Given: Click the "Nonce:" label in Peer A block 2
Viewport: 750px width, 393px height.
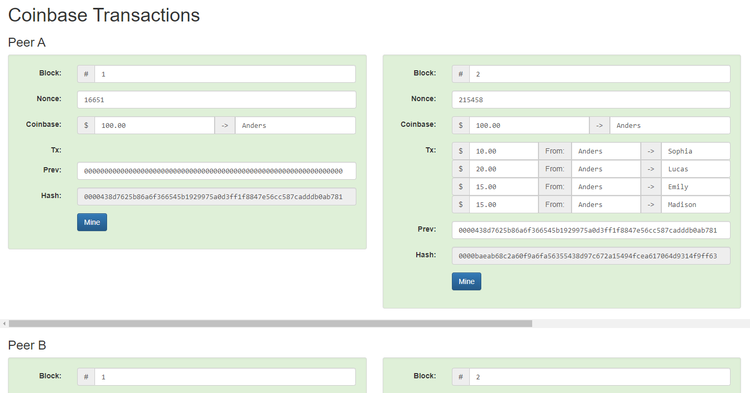Looking at the screenshot, I should (424, 99).
